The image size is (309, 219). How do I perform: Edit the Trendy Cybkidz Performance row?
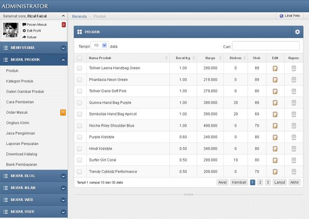click(x=275, y=172)
